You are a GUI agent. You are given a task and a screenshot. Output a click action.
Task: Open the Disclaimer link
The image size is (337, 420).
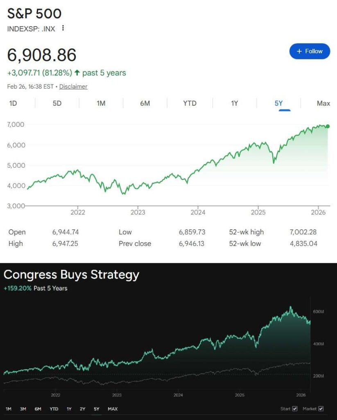click(x=73, y=87)
